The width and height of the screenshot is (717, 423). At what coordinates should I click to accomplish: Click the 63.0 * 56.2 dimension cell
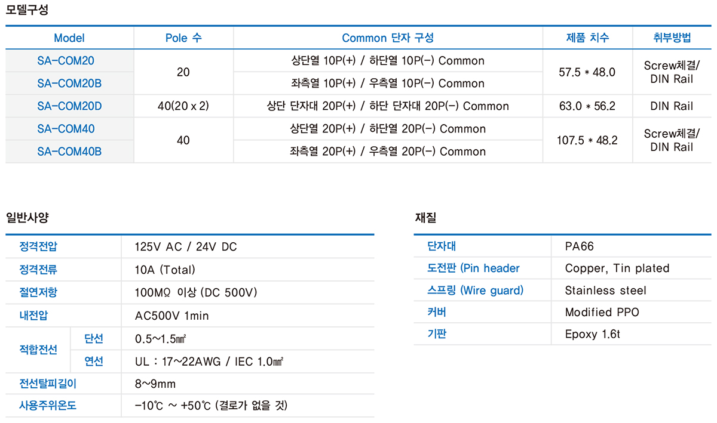click(587, 106)
